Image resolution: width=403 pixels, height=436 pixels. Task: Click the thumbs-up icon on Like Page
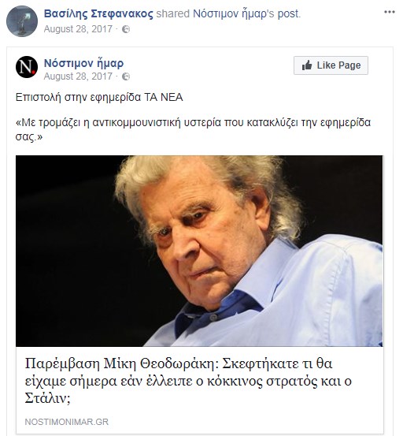pos(307,65)
